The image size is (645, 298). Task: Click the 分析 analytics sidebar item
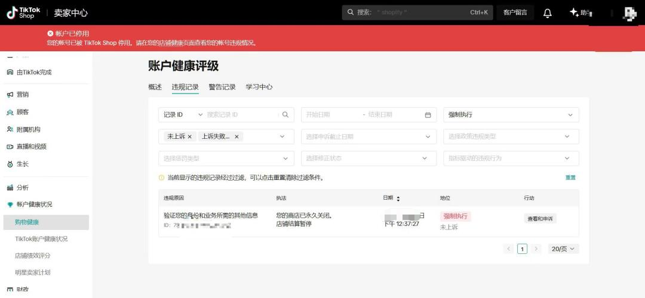click(22, 187)
